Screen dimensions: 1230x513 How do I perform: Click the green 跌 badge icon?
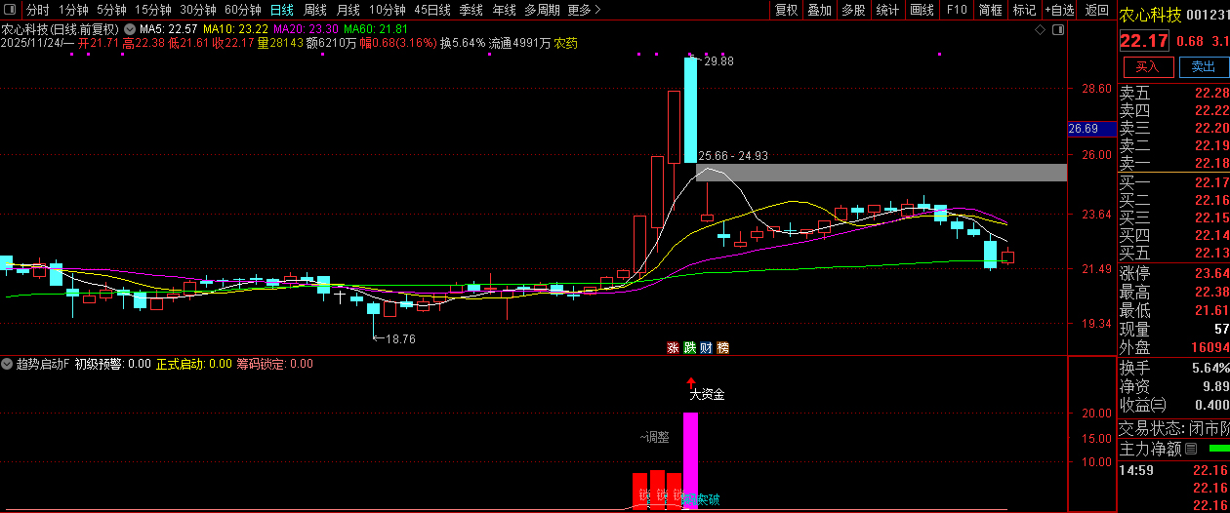tap(689, 348)
